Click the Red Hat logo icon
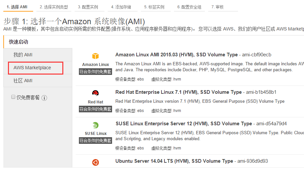This screenshot has width=304, height=172. coord(95,93)
